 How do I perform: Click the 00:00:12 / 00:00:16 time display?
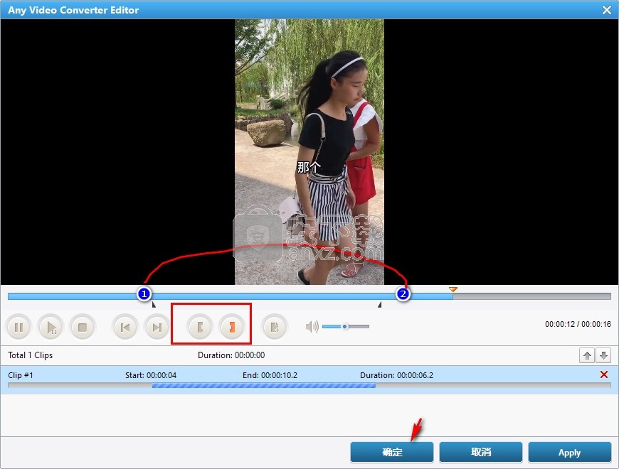click(578, 324)
